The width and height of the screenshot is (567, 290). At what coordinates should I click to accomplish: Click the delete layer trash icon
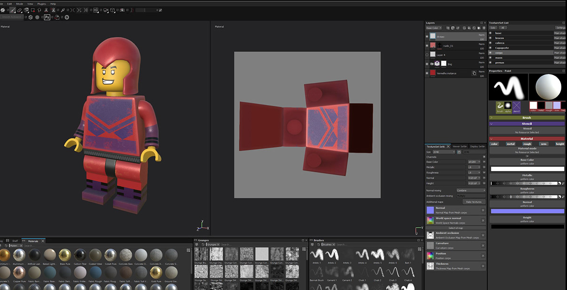pos(484,28)
